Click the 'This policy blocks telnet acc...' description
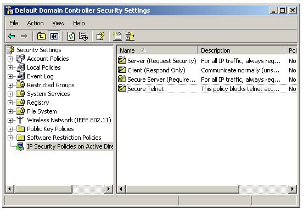This screenshot has height=210, width=303. [240, 89]
